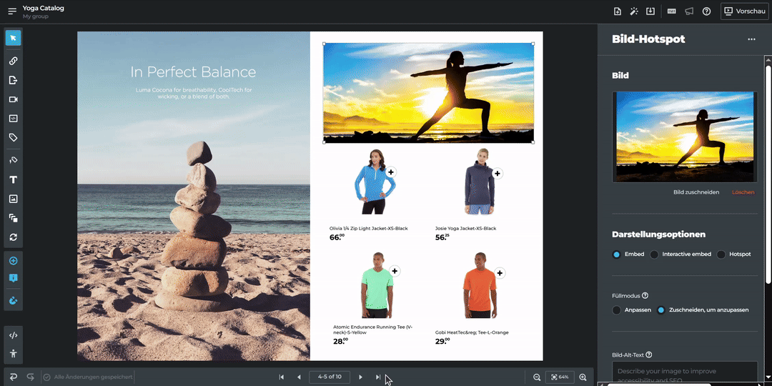Expand the zoom level 64% selector

coord(560,377)
